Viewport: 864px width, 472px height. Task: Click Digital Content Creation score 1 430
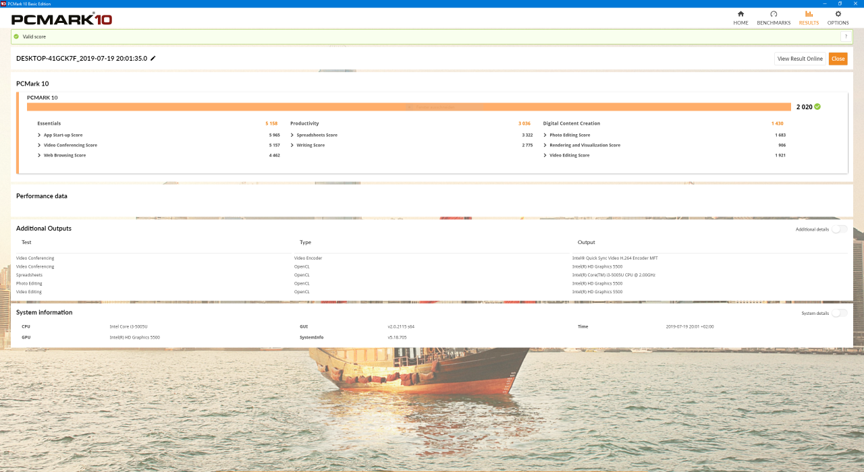point(778,123)
